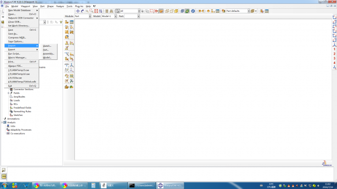The image size is (337, 189).
Task: Select the Rotate View tool
Action: [x=83, y=11]
